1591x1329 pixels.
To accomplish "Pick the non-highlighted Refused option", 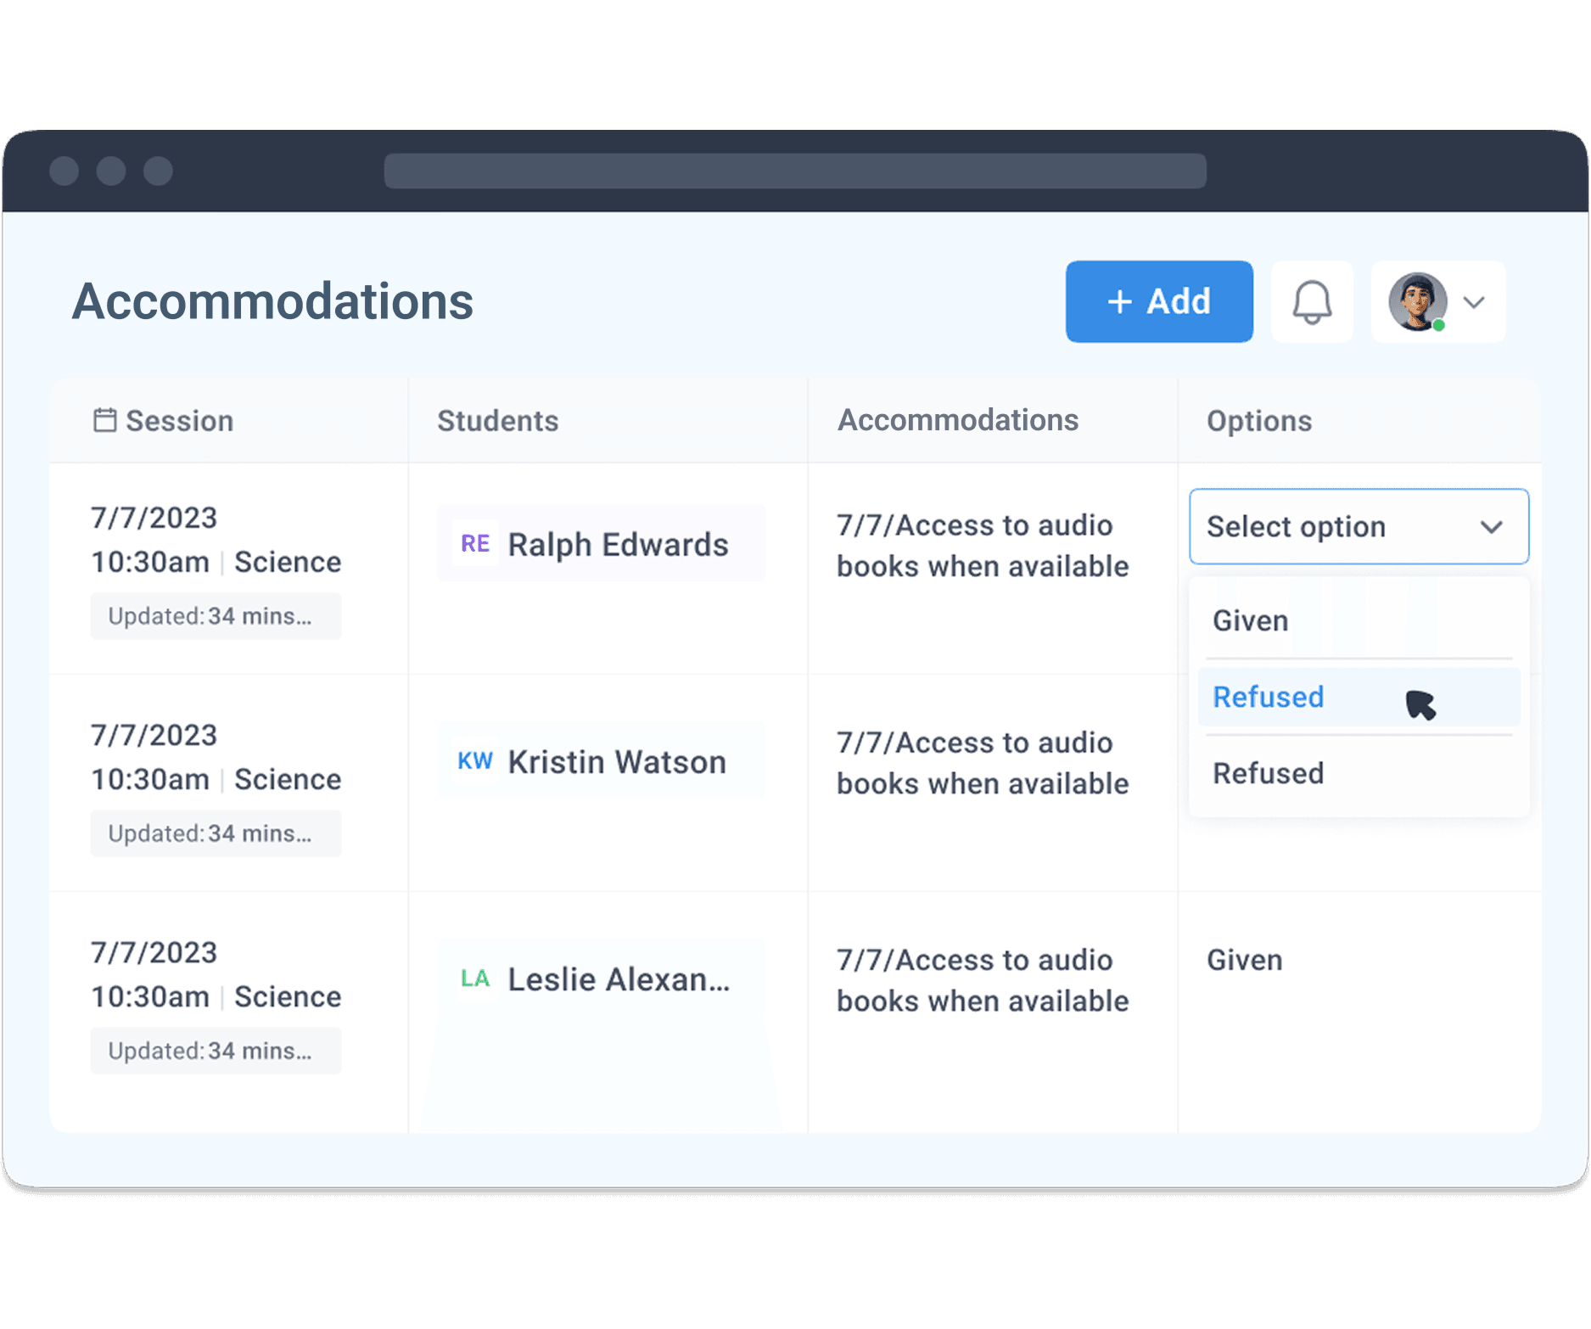I will (1269, 773).
